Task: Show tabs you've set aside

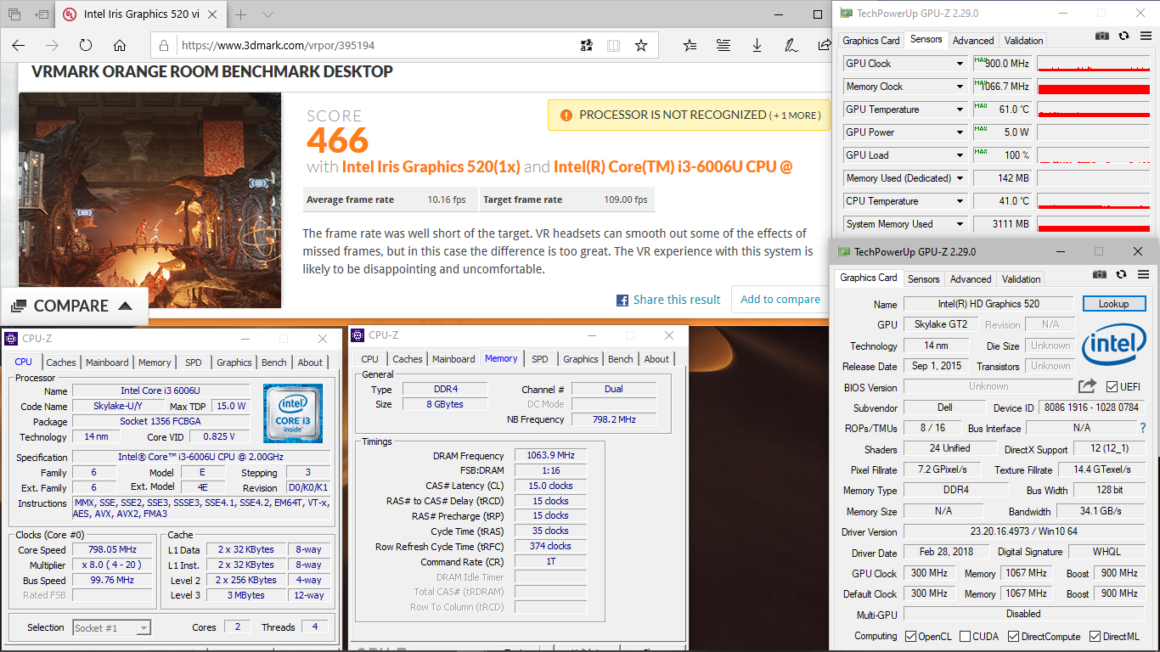Action: tap(14, 14)
